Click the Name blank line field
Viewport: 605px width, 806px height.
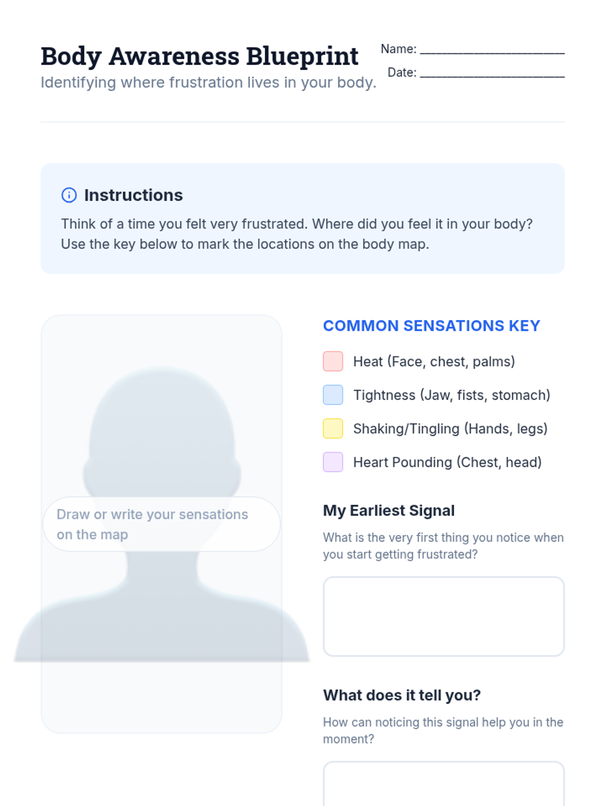492,49
